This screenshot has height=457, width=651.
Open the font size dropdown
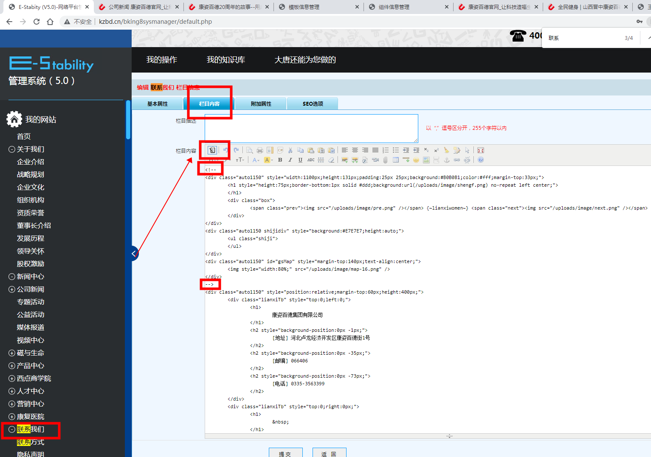point(240,160)
